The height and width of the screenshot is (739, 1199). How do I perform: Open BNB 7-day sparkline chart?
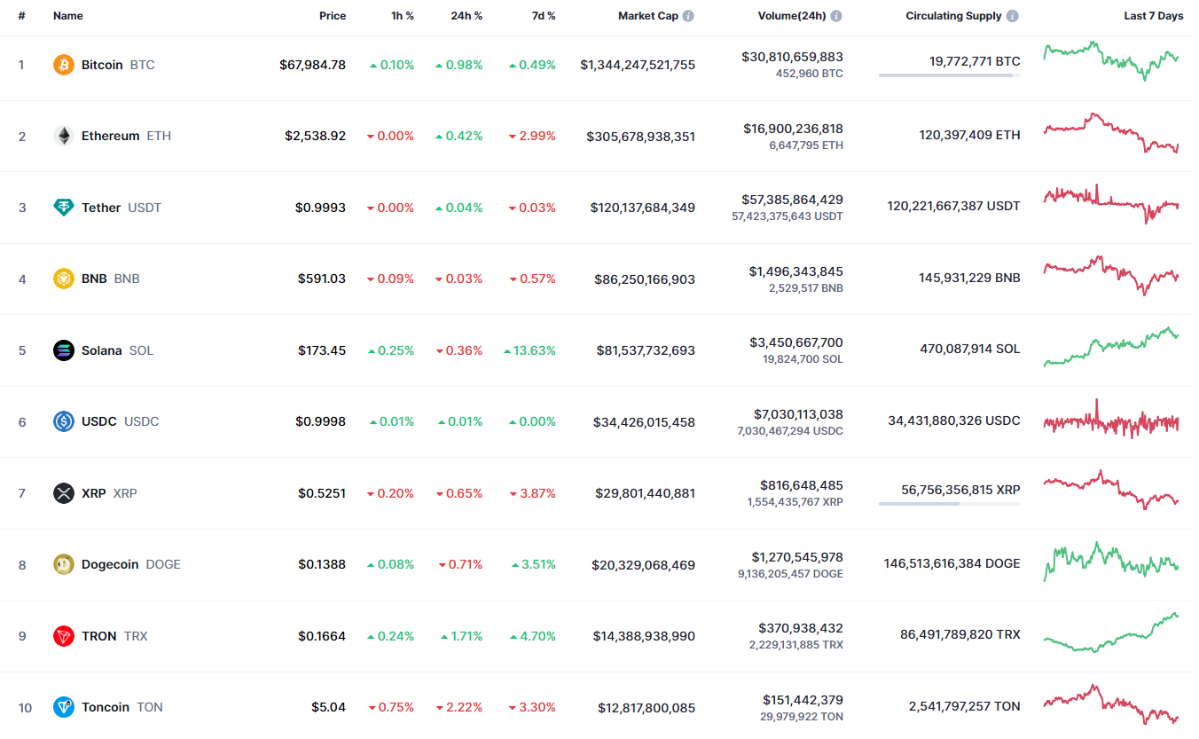[x=1111, y=275]
